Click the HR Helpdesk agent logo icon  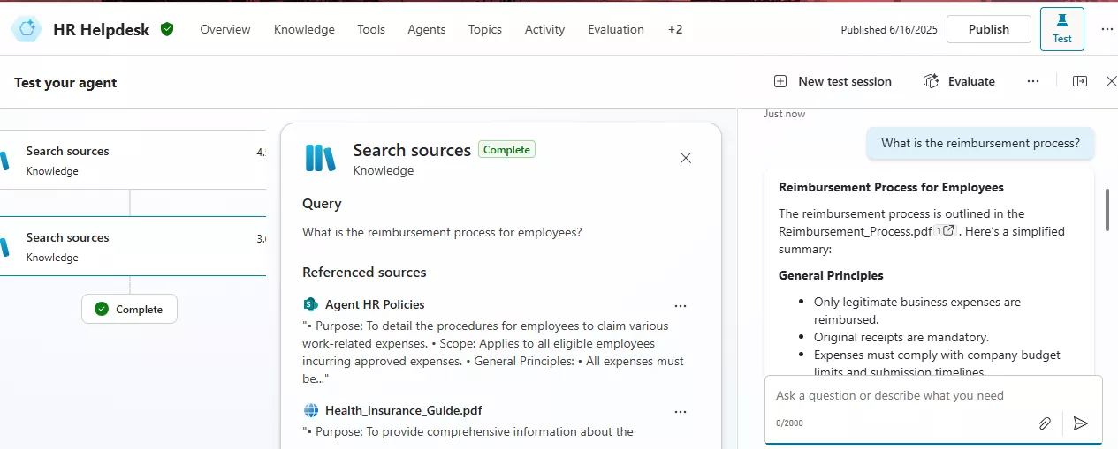pos(27,29)
